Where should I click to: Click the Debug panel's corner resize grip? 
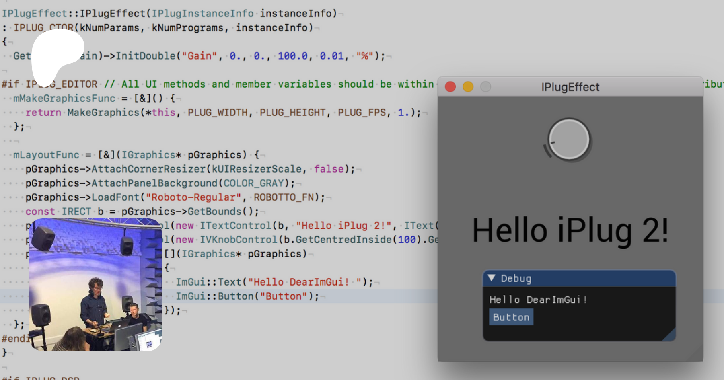(x=670, y=335)
